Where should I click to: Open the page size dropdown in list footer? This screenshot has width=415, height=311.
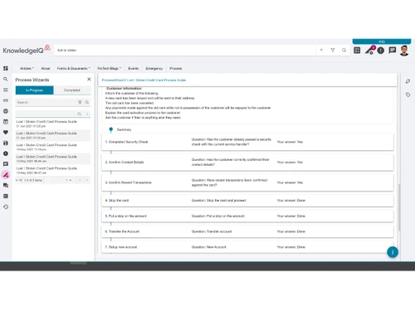pos(19,180)
